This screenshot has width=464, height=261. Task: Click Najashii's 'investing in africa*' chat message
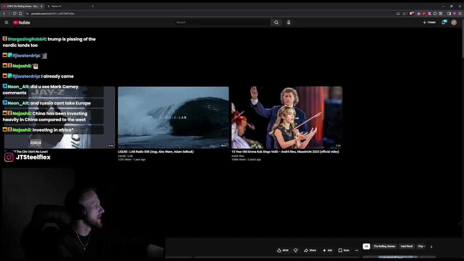[38, 130]
